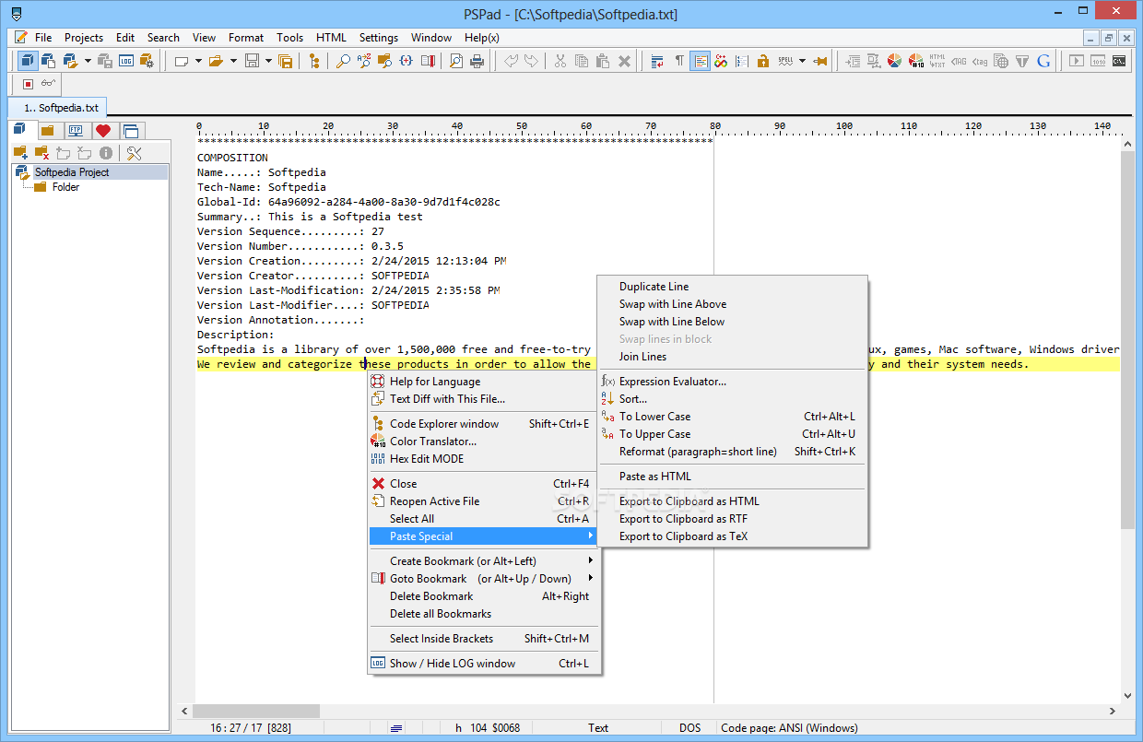Toggle special characters paragraph-mark icon
Image resolution: width=1143 pixels, height=742 pixels.
click(x=679, y=61)
